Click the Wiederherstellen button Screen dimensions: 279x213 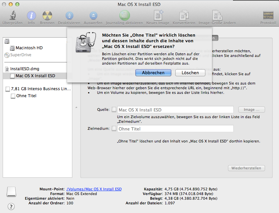(246, 168)
